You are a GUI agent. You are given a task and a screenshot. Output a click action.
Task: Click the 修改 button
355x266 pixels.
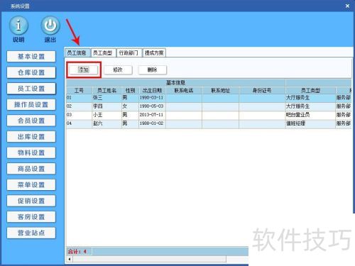pyautogui.click(x=118, y=70)
